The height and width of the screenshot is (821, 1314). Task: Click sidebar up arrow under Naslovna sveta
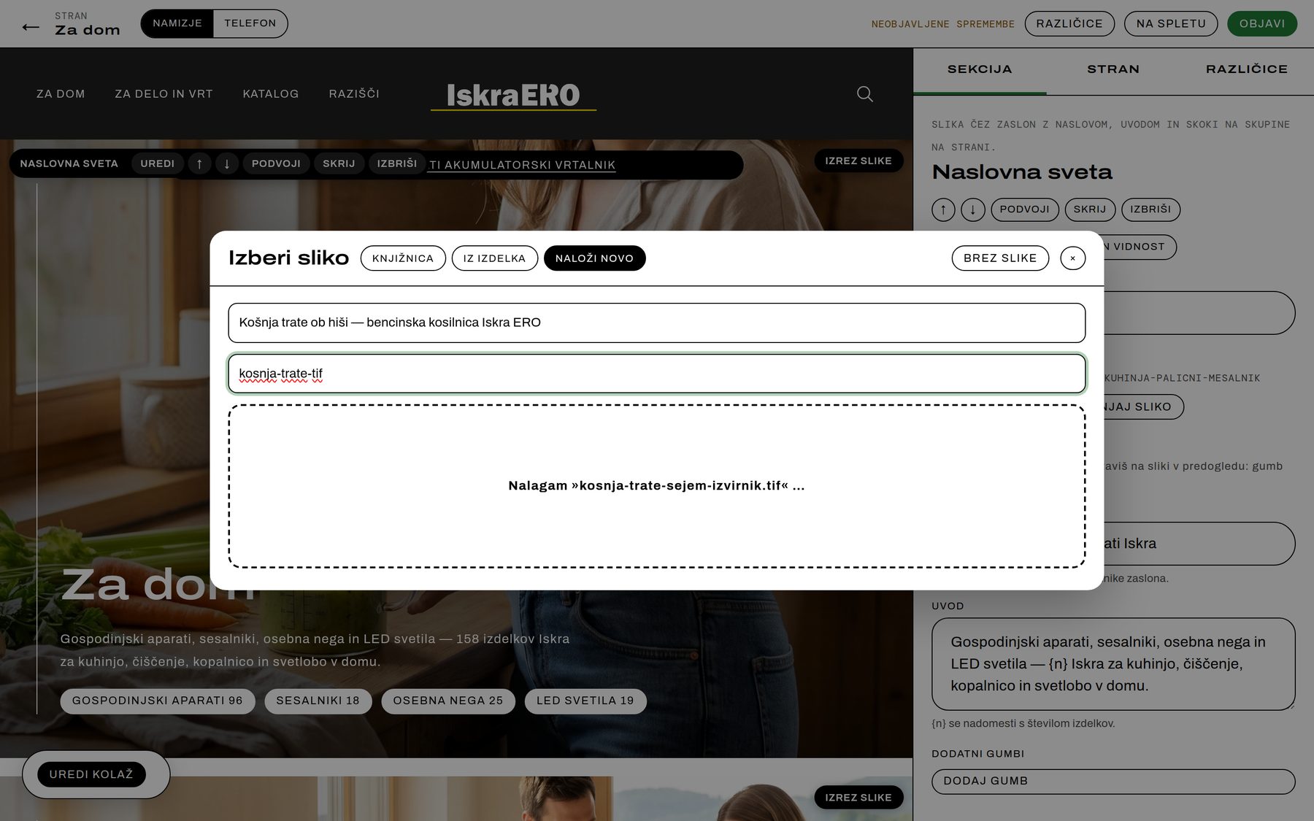(943, 209)
